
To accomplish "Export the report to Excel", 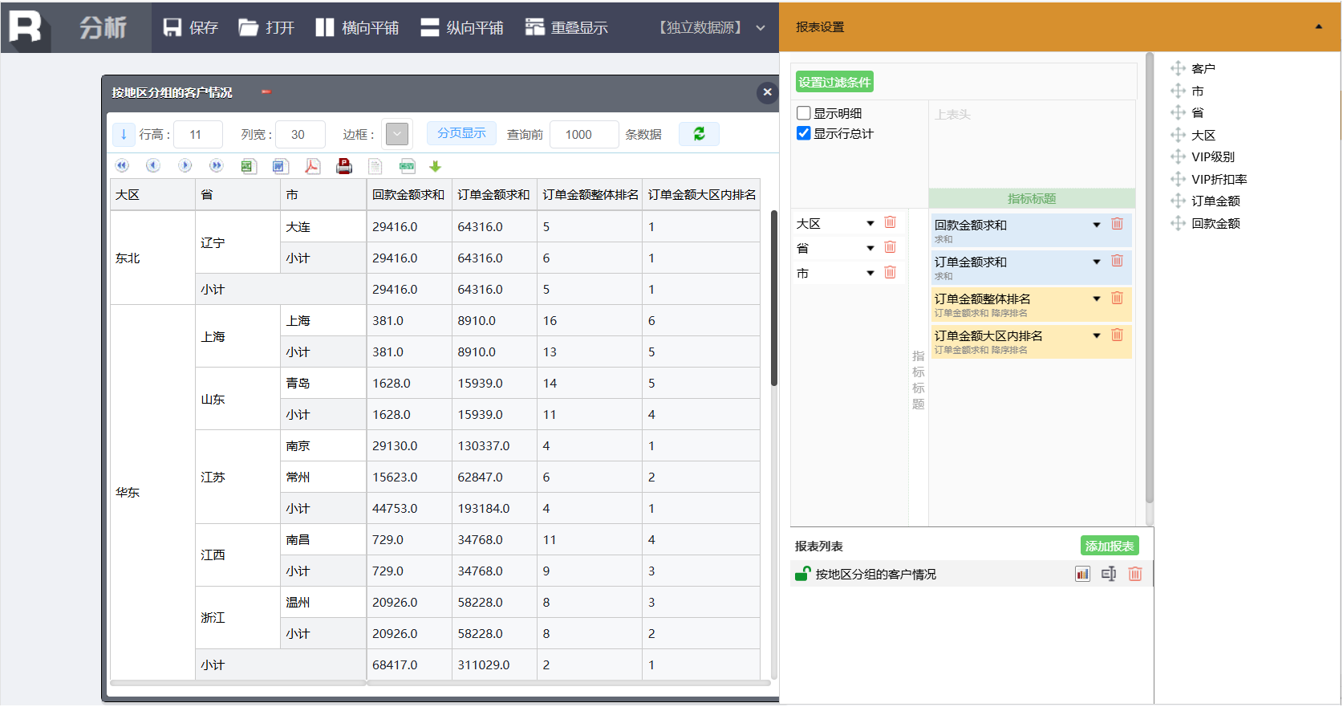I will coord(249,166).
